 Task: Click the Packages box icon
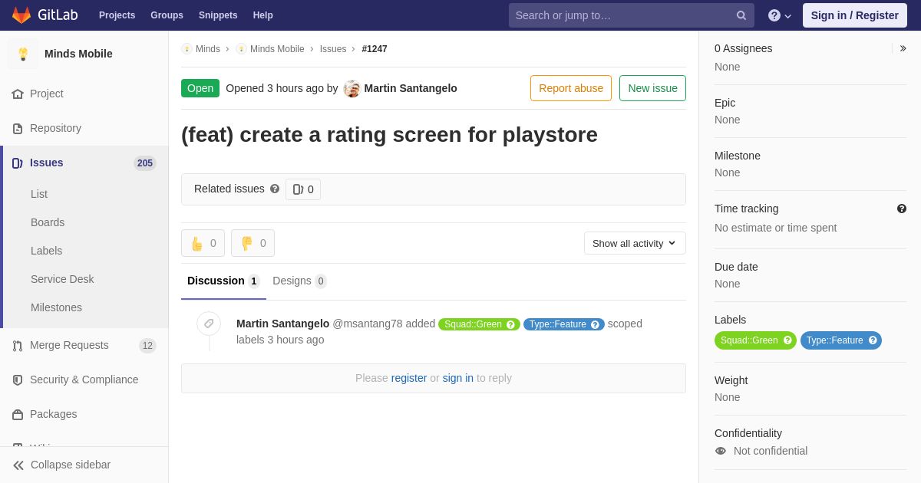click(x=18, y=414)
